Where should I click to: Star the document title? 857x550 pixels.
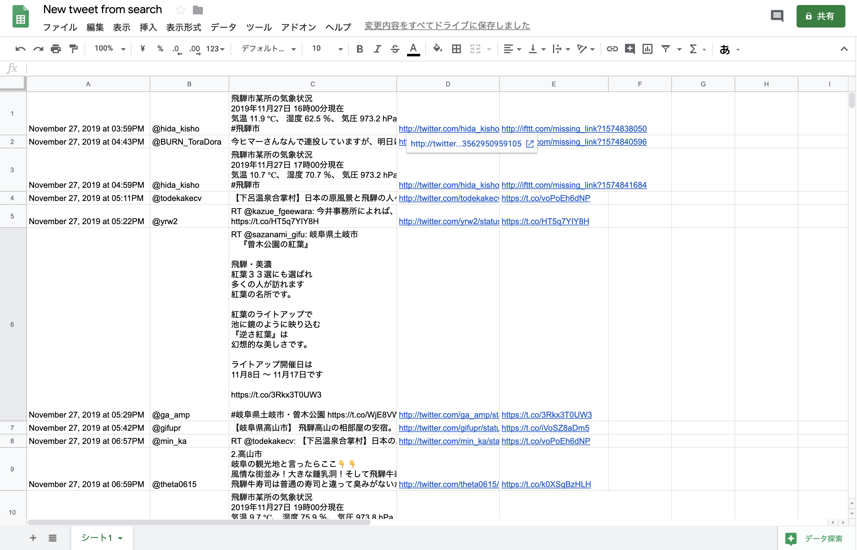[180, 10]
